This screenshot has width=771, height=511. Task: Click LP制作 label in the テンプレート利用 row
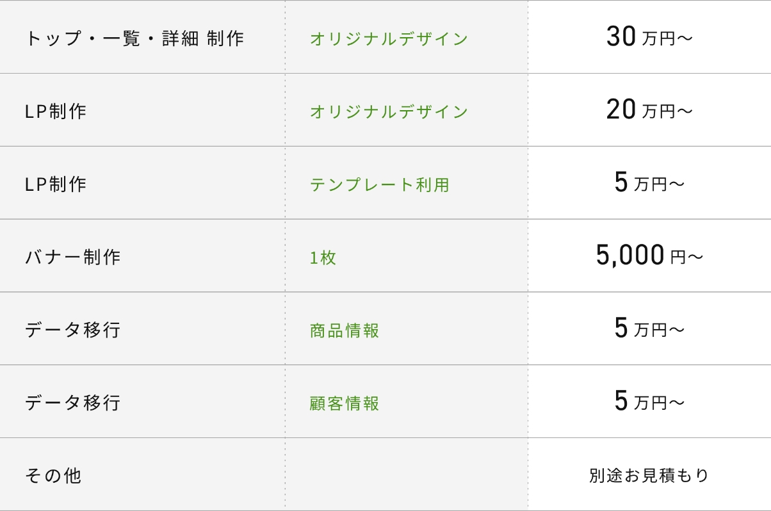[56, 184]
